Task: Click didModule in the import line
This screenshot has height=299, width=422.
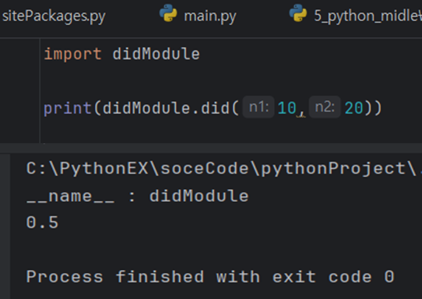Action: click(156, 54)
